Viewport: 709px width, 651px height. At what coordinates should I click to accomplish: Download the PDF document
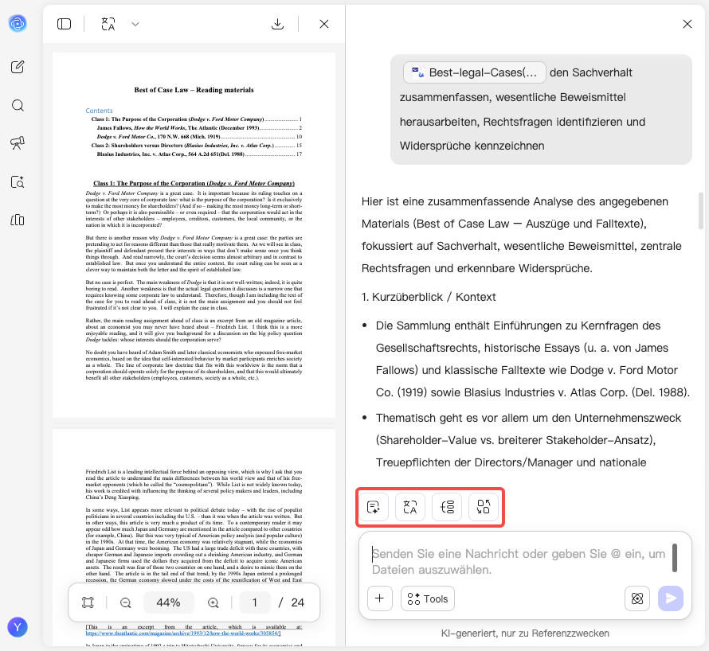(277, 24)
